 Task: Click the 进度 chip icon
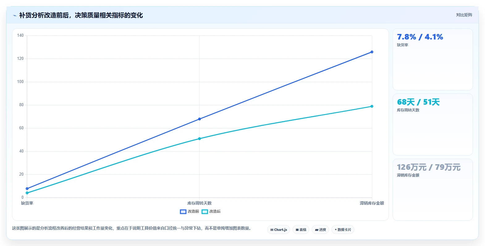point(317,230)
